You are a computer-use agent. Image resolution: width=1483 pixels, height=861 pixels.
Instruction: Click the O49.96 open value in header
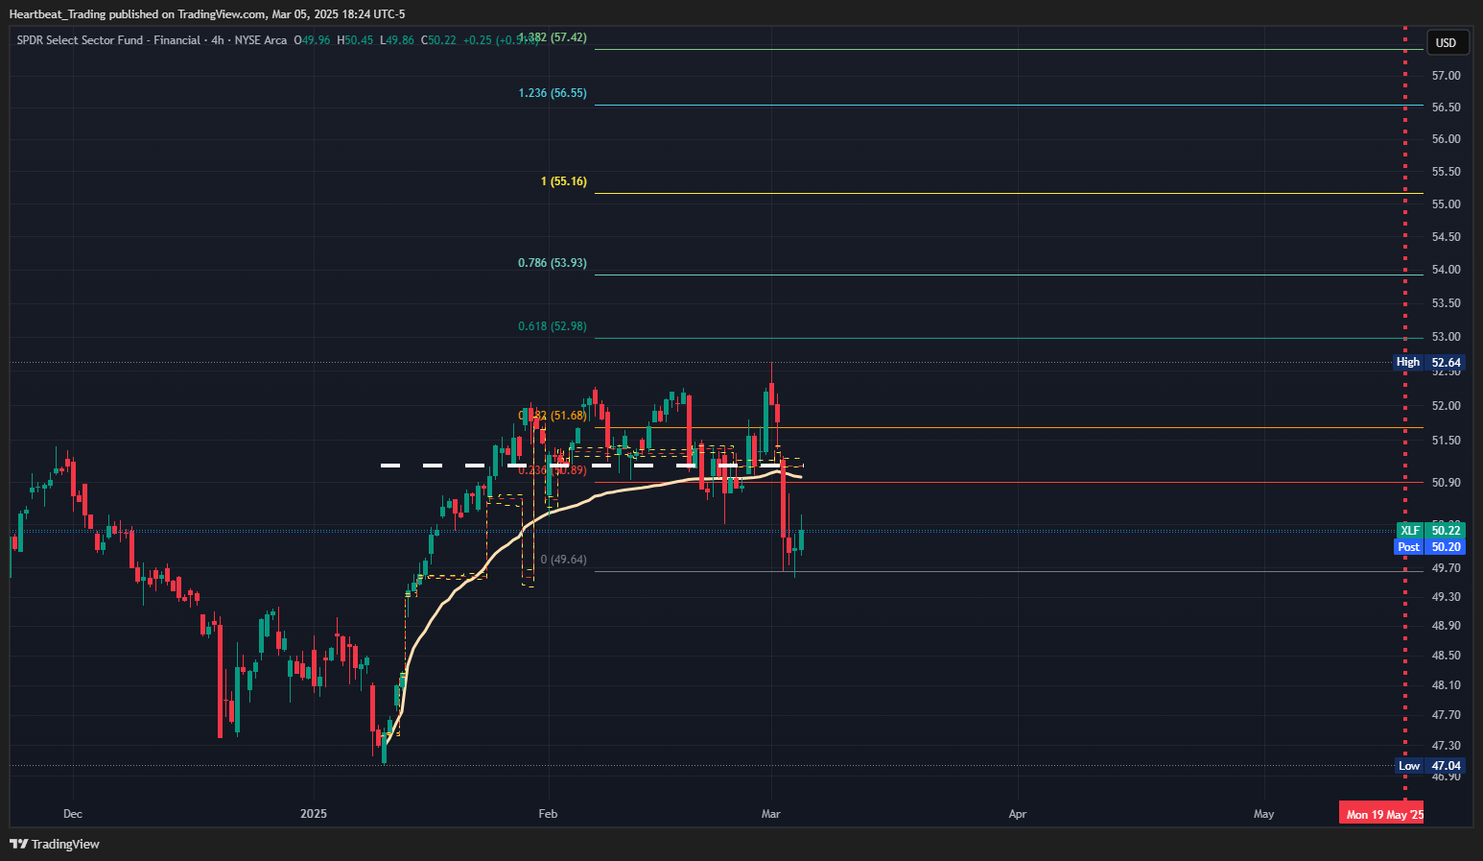click(312, 40)
